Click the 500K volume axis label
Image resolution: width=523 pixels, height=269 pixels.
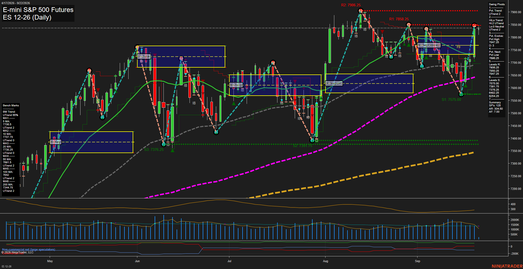point(514,235)
